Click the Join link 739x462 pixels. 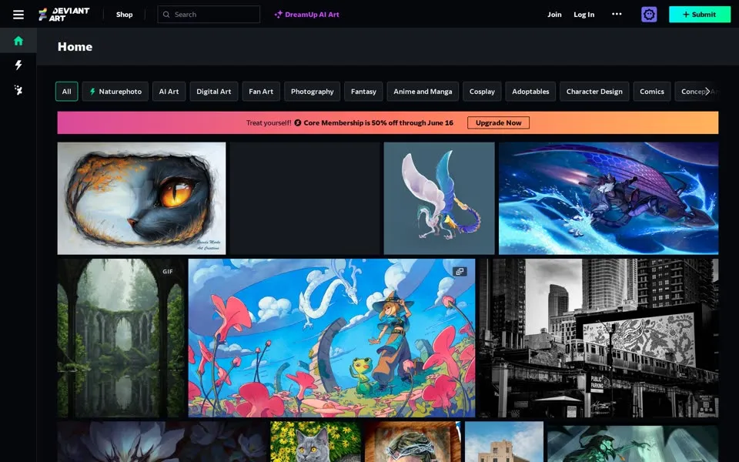554,15
